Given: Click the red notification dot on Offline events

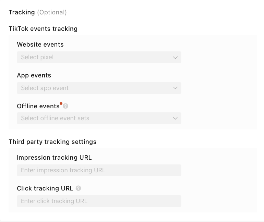Looking at the screenshot, I should [61, 103].
